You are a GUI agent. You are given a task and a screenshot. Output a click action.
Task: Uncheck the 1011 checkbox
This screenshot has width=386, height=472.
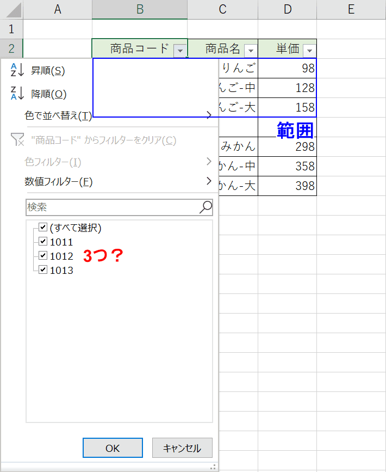(x=43, y=241)
